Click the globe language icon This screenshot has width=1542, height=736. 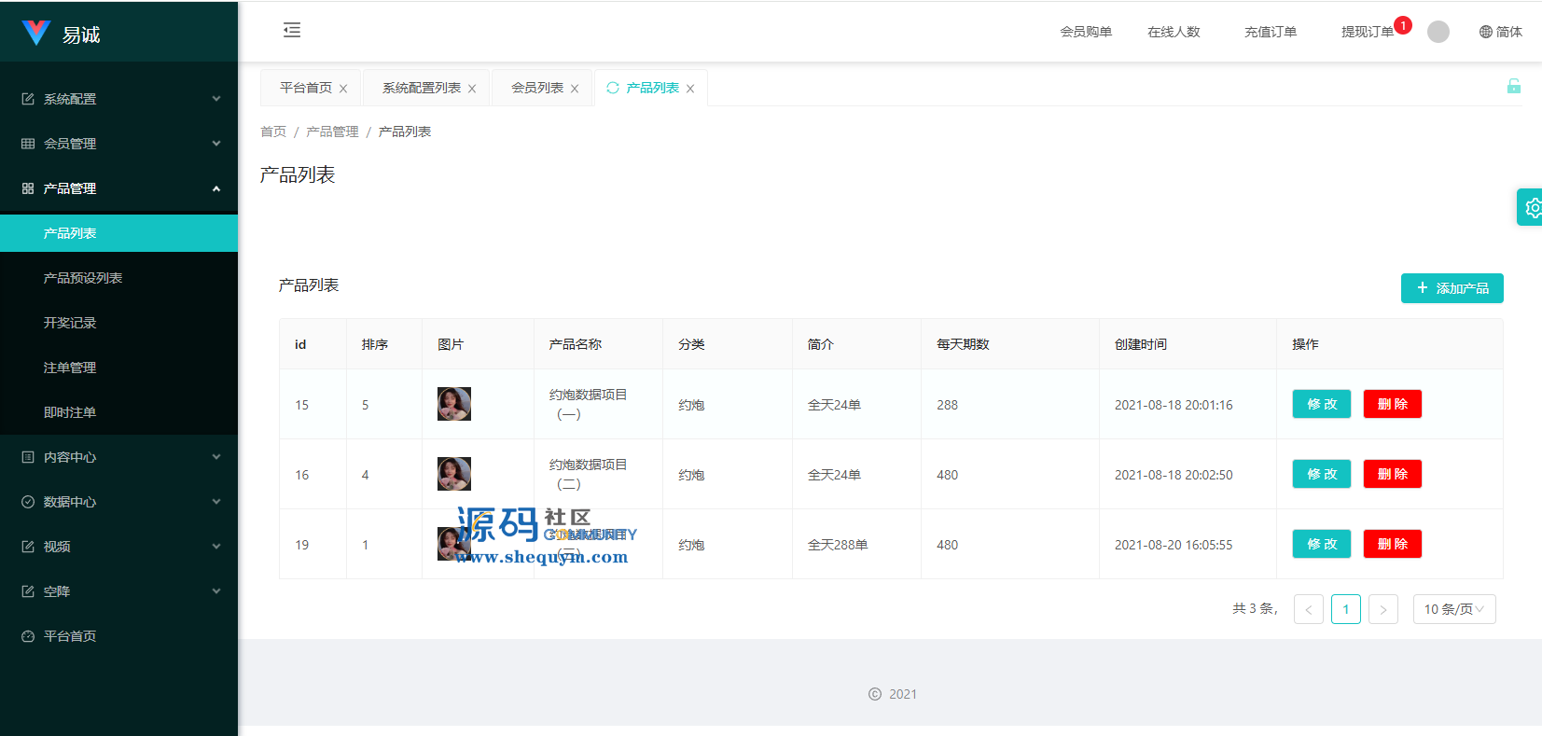pyautogui.click(x=1485, y=32)
